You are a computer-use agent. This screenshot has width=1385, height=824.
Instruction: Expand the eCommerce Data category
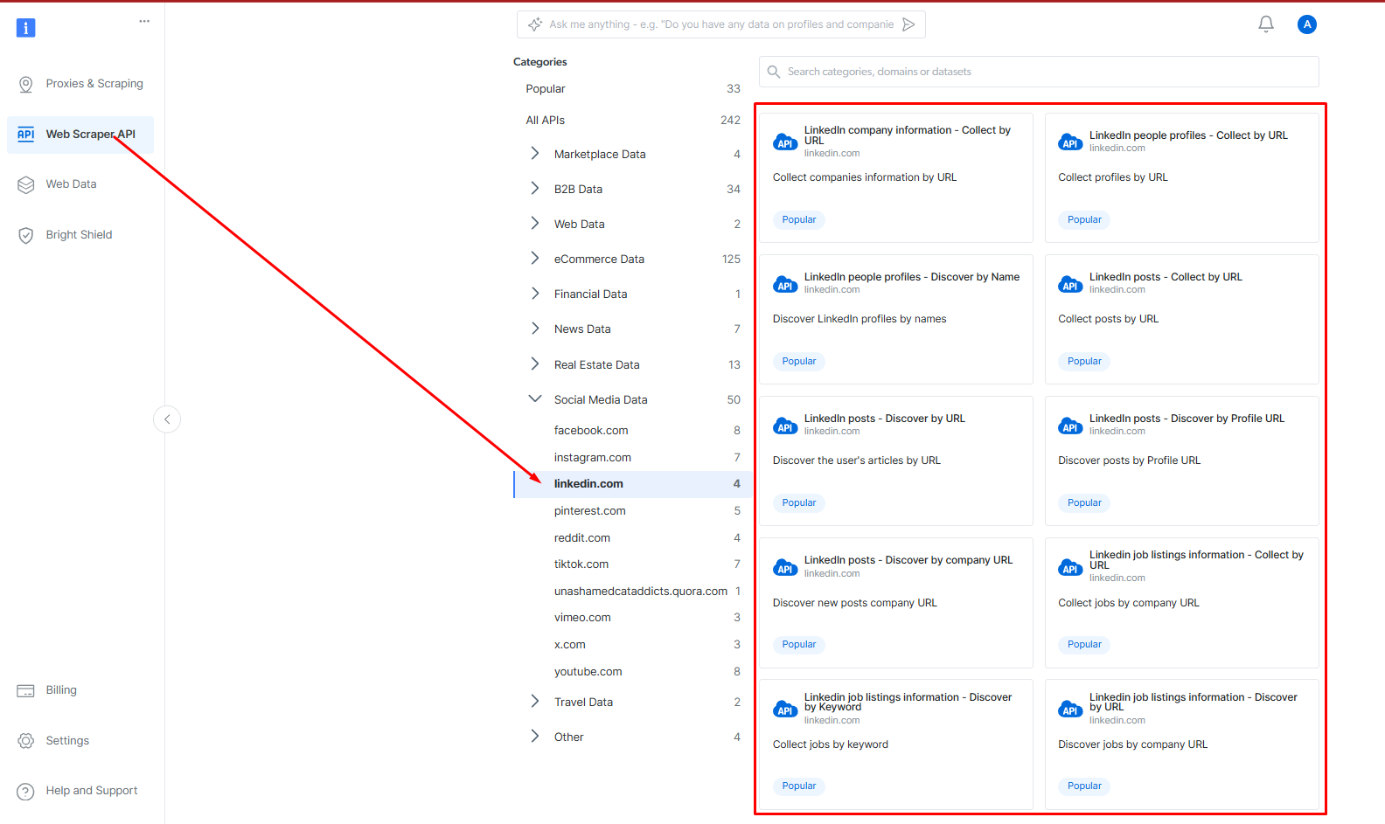(x=535, y=259)
